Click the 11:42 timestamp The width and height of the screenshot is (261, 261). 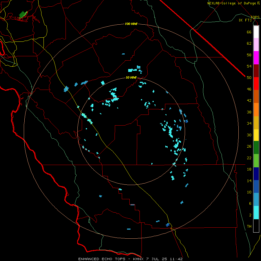pos(176,259)
